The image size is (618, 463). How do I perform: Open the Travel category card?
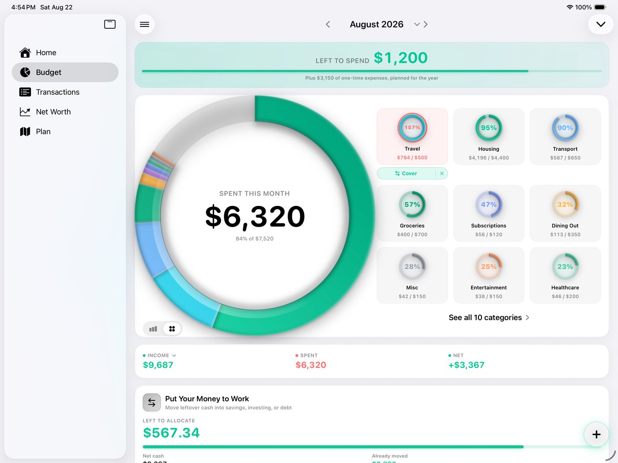point(412,137)
